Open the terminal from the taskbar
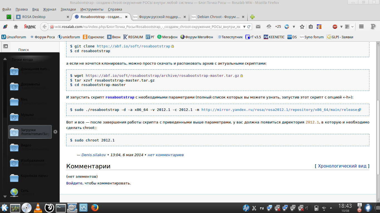 (x=61, y=207)
